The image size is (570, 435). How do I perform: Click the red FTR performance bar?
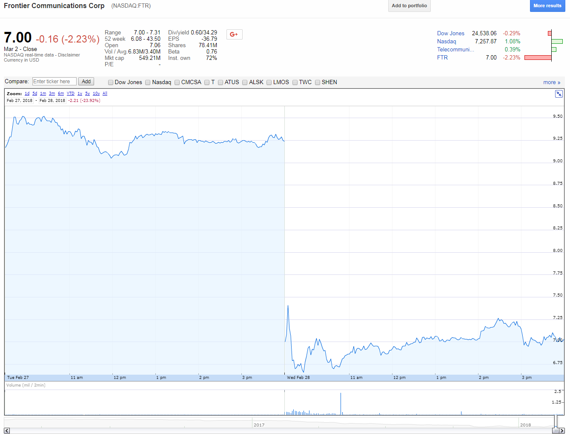pos(538,57)
